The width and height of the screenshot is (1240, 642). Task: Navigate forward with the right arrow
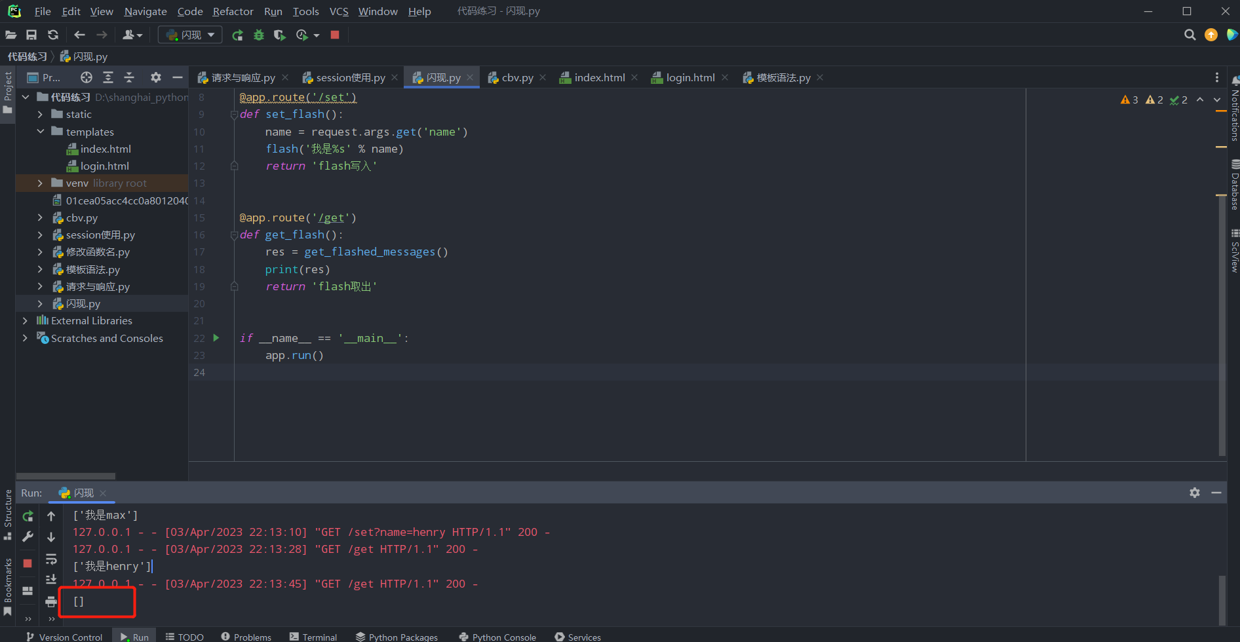tap(102, 35)
